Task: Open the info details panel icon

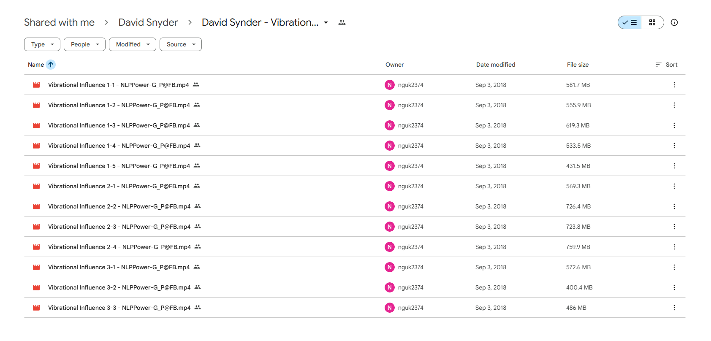Action: tap(674, 22)
